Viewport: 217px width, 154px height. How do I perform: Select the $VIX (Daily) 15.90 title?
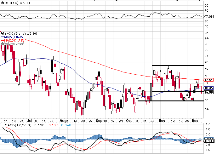point(21,33)
